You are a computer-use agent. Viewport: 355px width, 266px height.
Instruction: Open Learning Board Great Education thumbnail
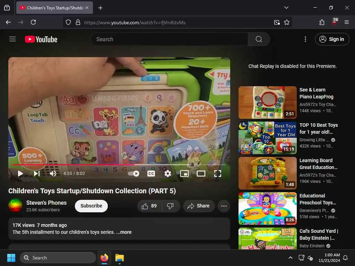click(267, 173)
